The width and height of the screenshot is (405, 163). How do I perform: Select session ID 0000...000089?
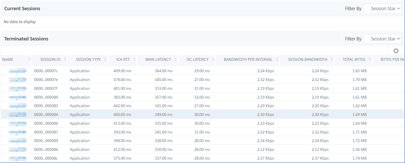point(46,141)
